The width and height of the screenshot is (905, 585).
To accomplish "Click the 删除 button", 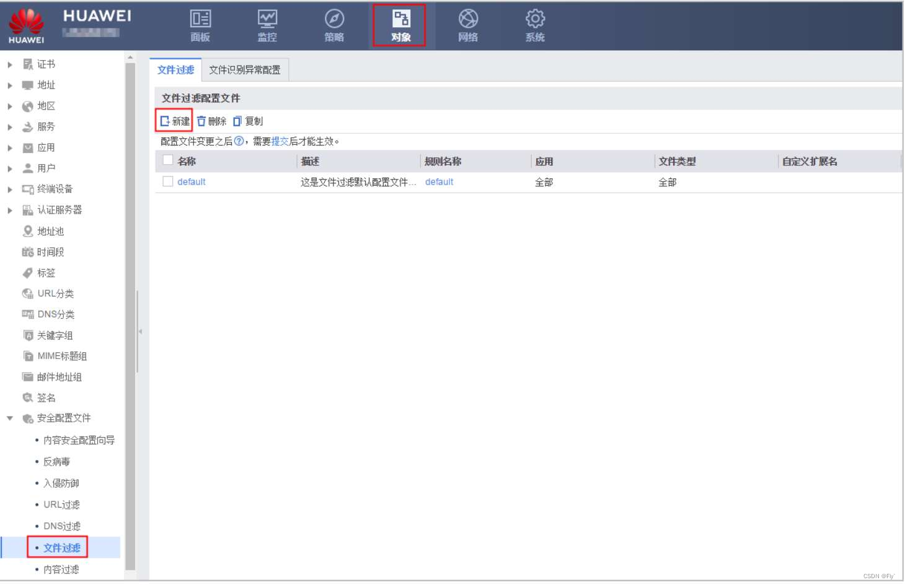I will tap(211, 121).
